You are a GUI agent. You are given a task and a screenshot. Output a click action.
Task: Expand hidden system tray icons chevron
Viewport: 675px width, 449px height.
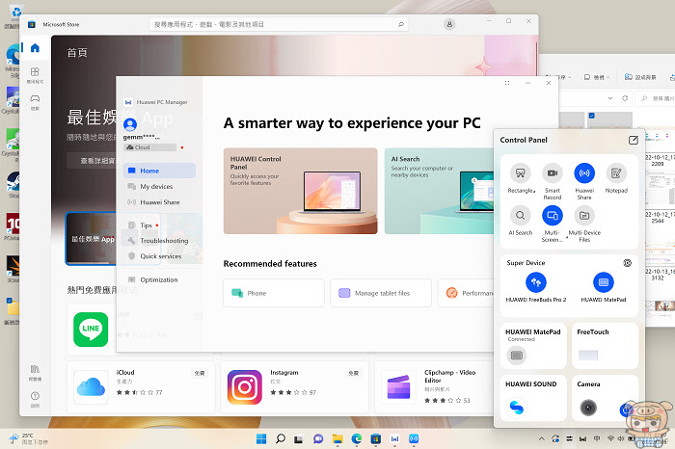click(x=542, y=438)
